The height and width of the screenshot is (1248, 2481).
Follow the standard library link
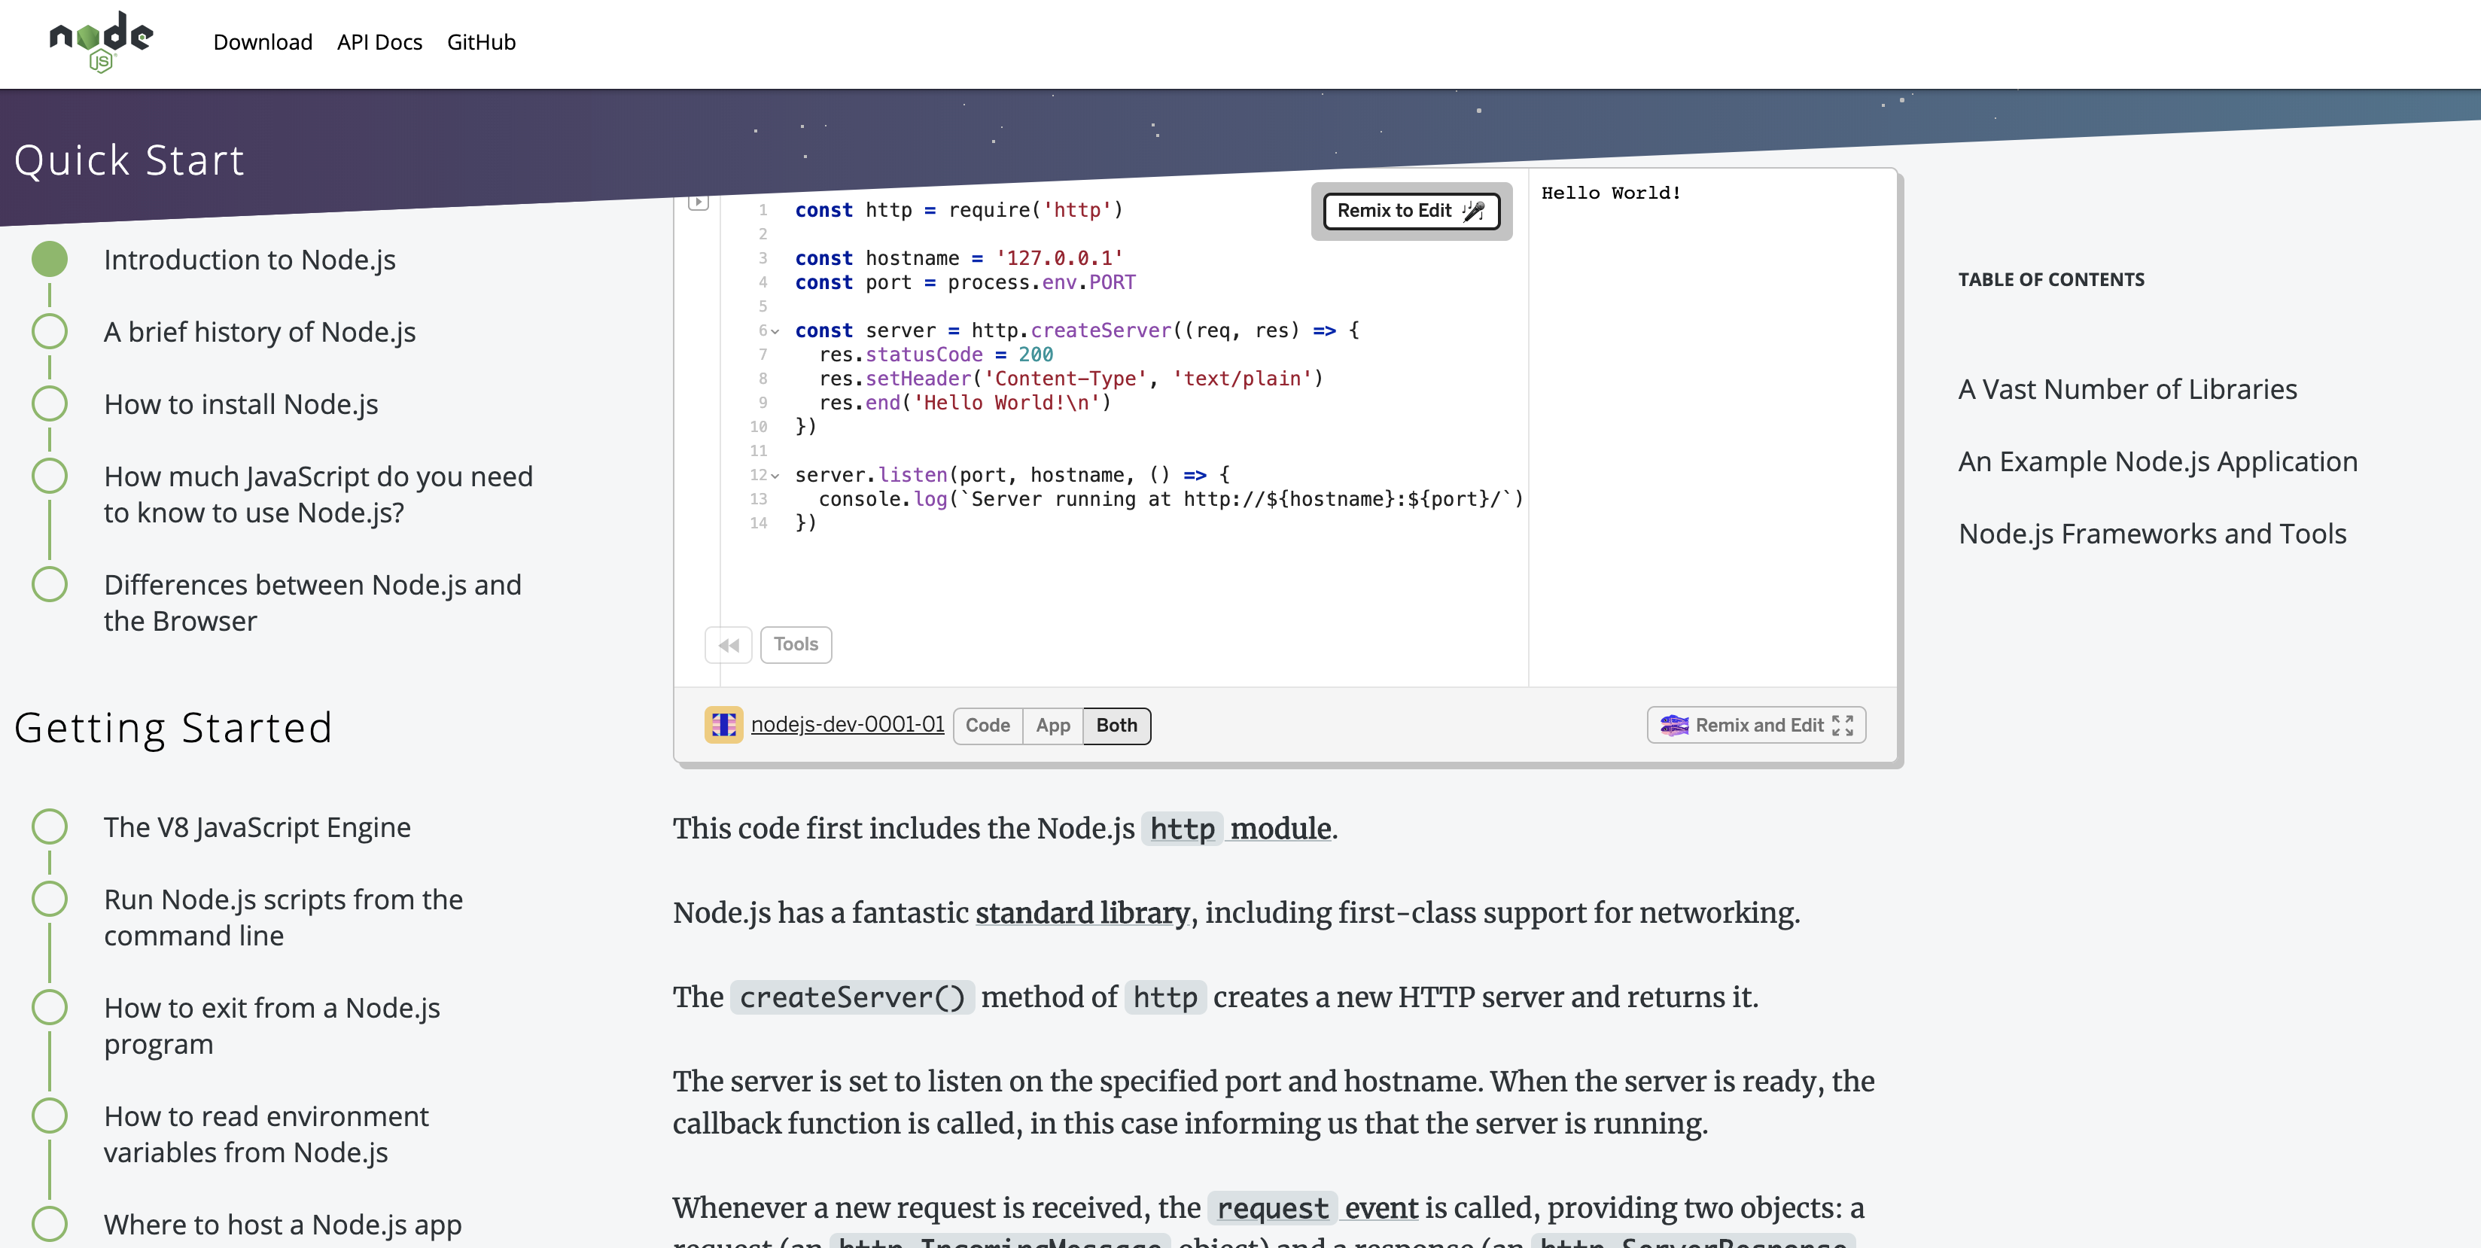(1082, 913)
